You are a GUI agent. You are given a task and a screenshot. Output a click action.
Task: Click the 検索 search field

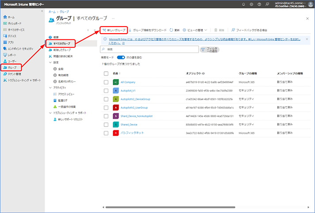pyautogui.click(x=149, y=49)
